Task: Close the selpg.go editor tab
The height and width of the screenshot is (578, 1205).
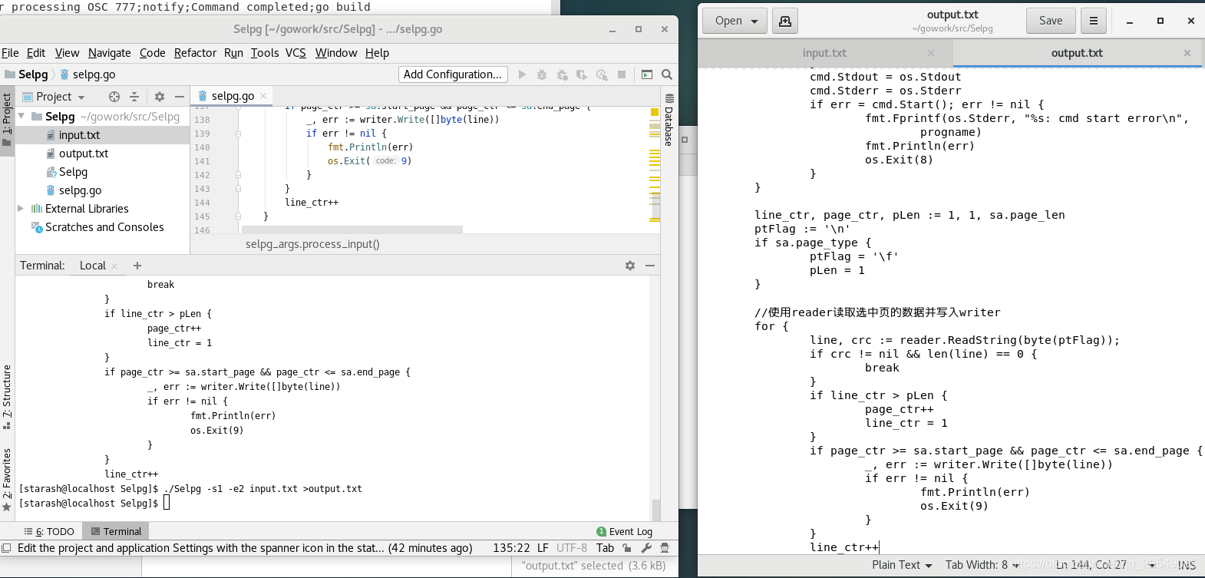Action: pos(263,96)
